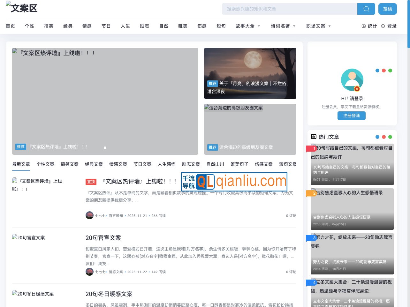
Task: Click the user avatar above HI!请登录
Action: [352, 79]
